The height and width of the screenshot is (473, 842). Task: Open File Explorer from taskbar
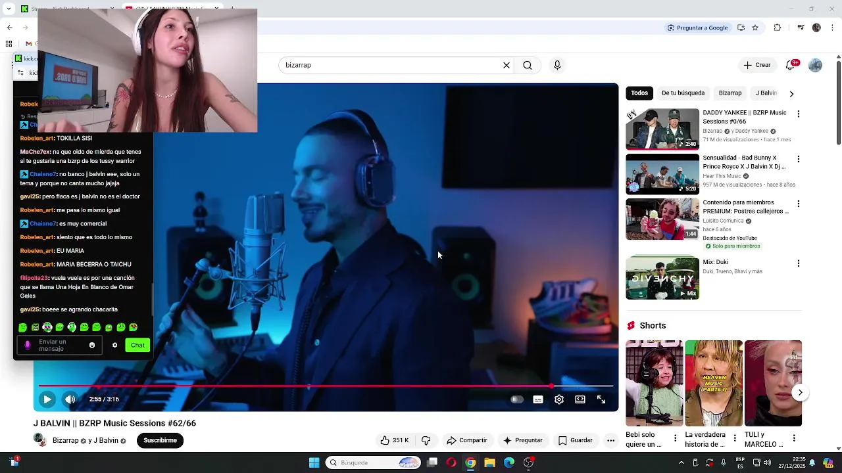pos(489,462)
